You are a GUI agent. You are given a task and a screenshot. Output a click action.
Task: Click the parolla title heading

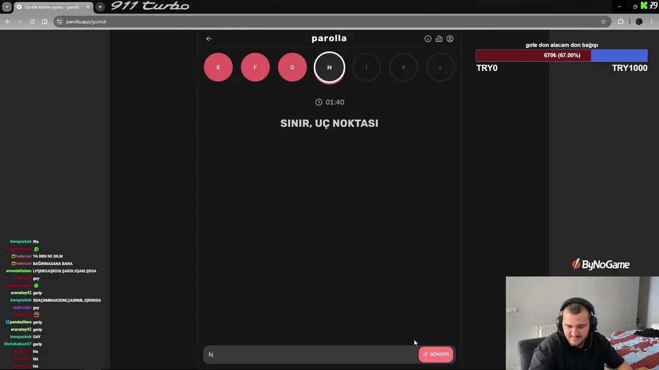[329, 39]
